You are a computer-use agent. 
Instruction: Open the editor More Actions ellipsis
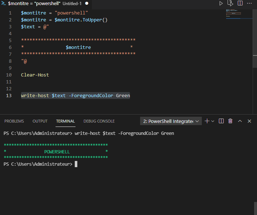coord(250,3)
